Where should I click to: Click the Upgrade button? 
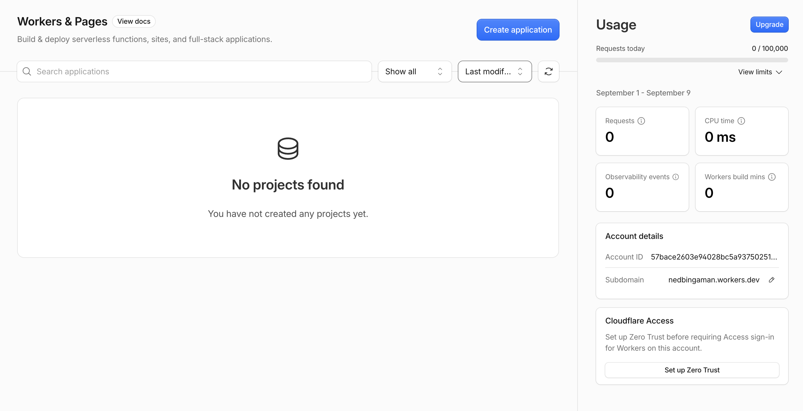coord(769,25)
